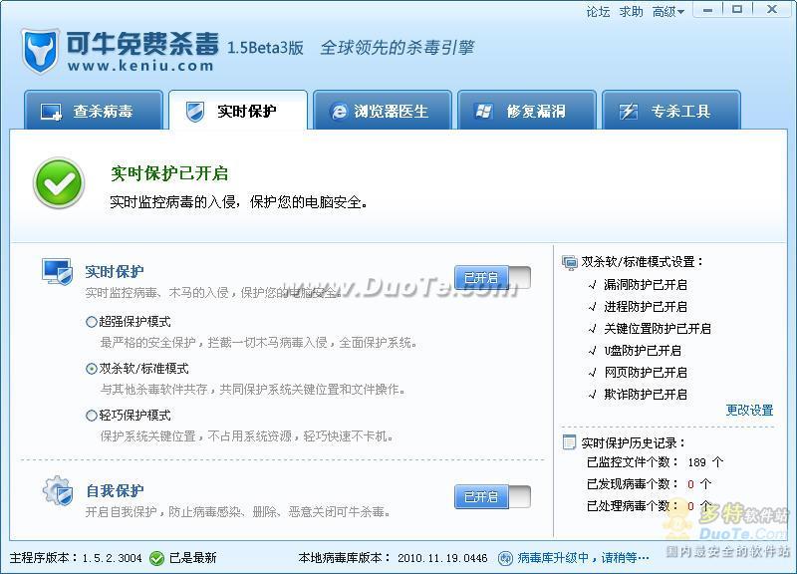The width and height of the screenshot is (797, 574).
Task: Switch to the 查杀病毒 tab
Action: [94, 111]
